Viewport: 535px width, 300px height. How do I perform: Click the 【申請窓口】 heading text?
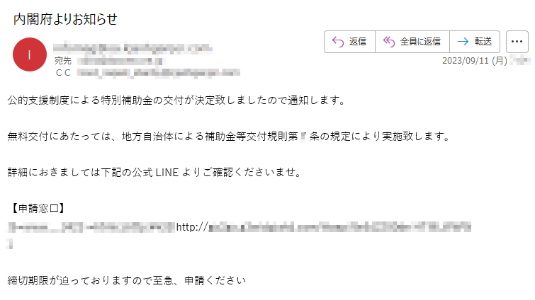tap(38, 209)
